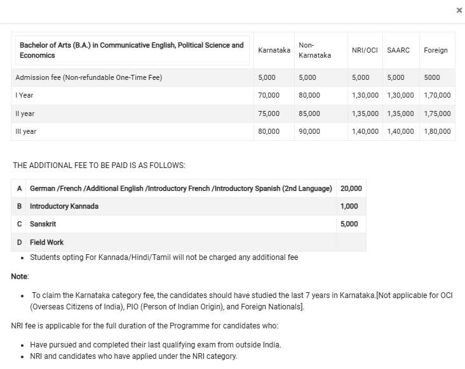Viewport: 465px width, 369px height.
Task: Click the I Year Karnataka fee 70,000
Action: click(269, 96)
